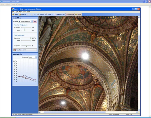Screen dimensions: 151x118
Task: Click the Sharpening slider
Action: click(x=26, y=46)
